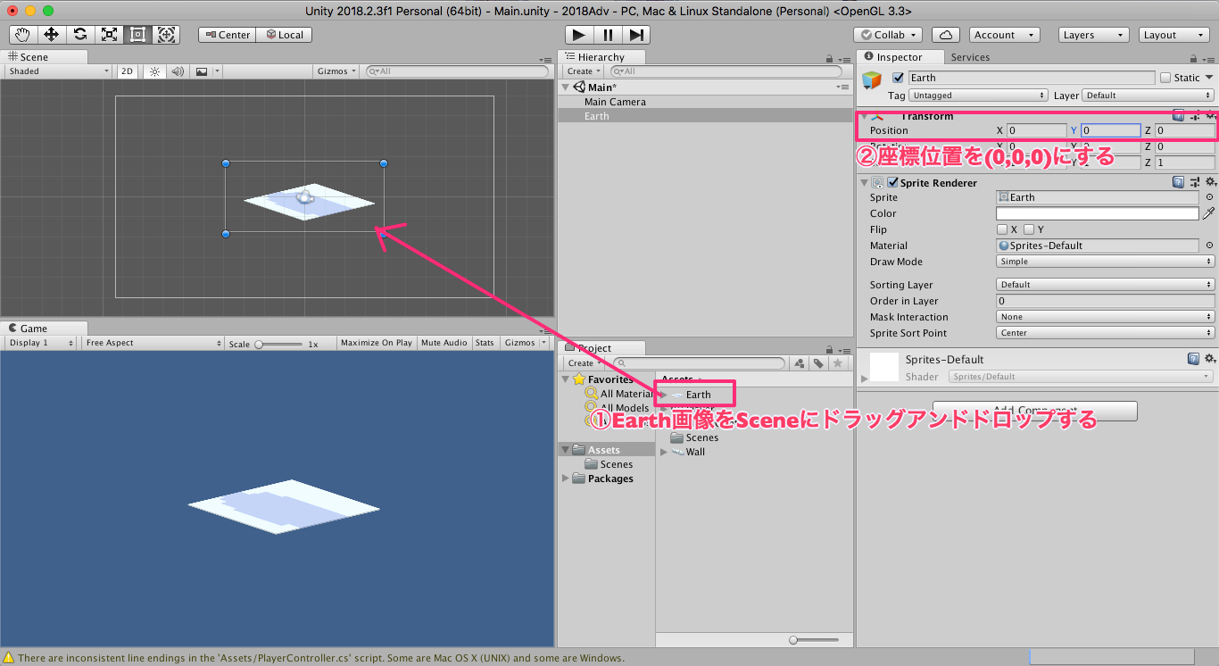Toggle the Sprite Renderer enabled checkbox
The height and width of the screenshot is (666, 1219).
pos(892,182)
